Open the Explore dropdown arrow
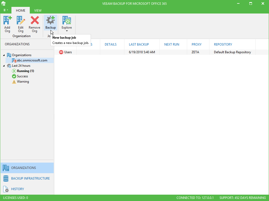 coord(67,31)
